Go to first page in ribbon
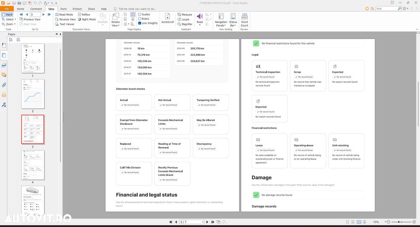Image resolution: width=420 pixels, height=227 pixels. [21, 14]
